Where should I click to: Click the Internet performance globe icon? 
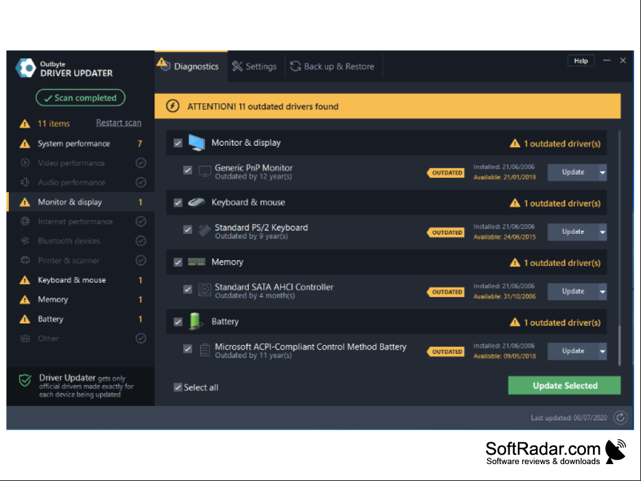pos(25,221)
